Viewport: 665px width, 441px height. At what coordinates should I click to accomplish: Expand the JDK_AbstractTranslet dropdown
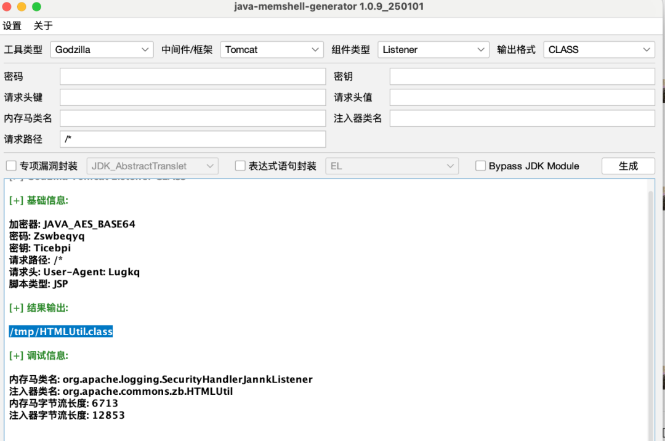pos(153,166)
